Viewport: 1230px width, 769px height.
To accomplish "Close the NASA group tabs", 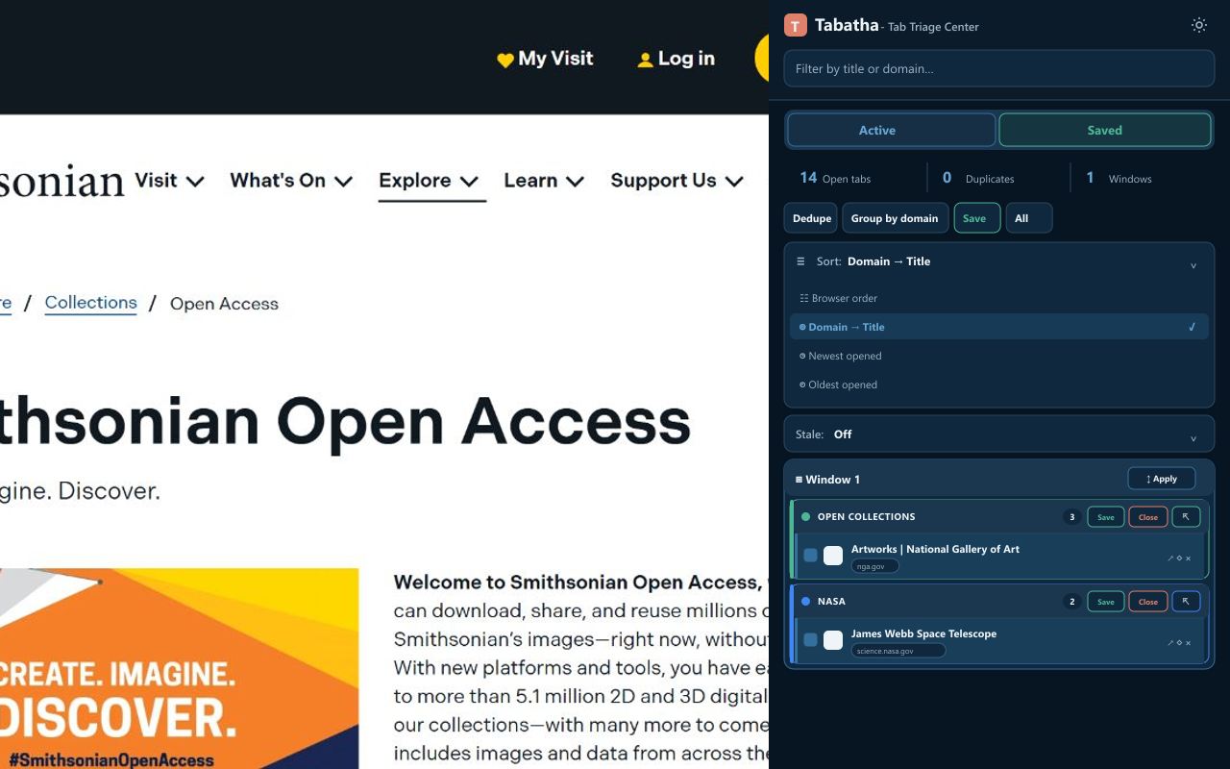I will [x=1148, y=602].
